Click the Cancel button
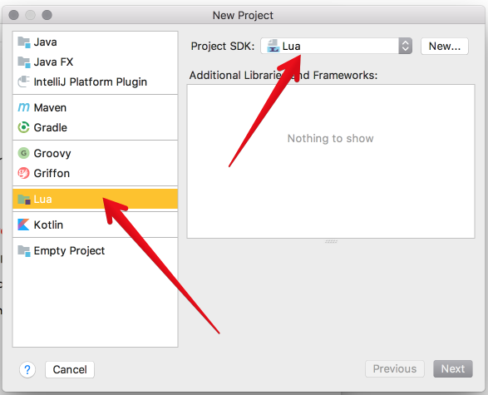 tap(70, 369)
